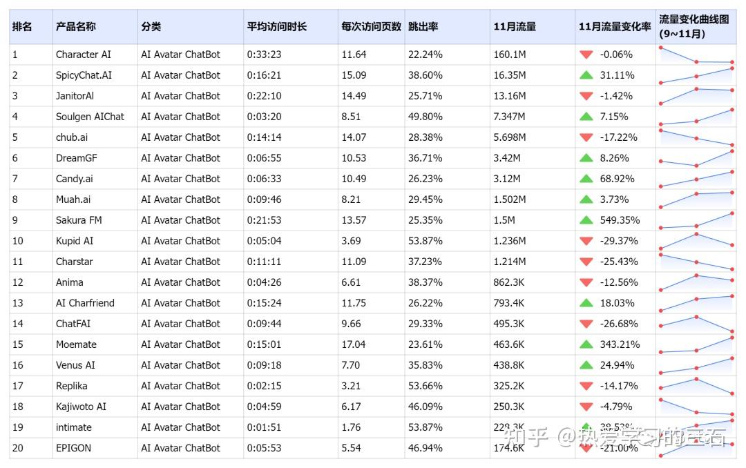Click the green up arrow for Sakura FM

click(586, 220)
